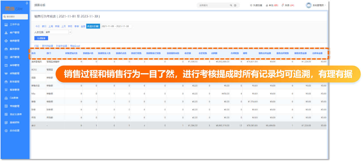The image size is (363, 161).
Task: Click the date range input field
Action: coord(116,26)
